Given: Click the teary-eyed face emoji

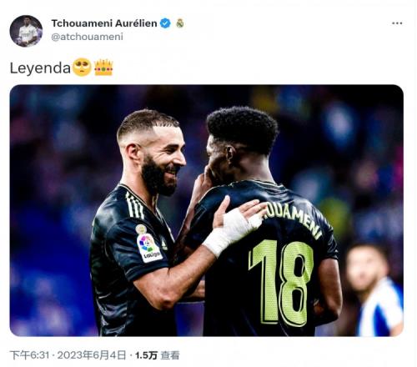Looking at the screenshot, I should tap(82, 68).
